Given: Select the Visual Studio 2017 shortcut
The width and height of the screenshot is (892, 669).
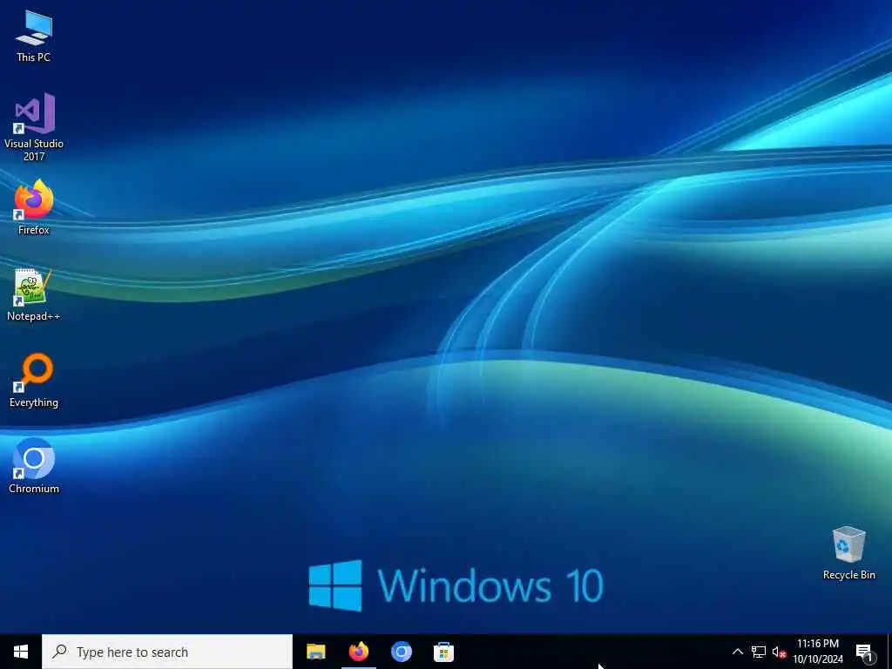Looking at the screenshot, I should pyautogui.click(x=34, y=127).
